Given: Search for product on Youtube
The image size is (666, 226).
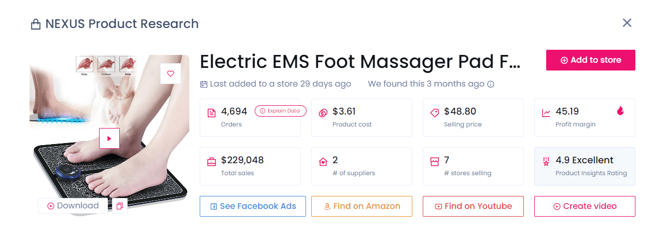Looking at the screenshot, I should point(473,206).
